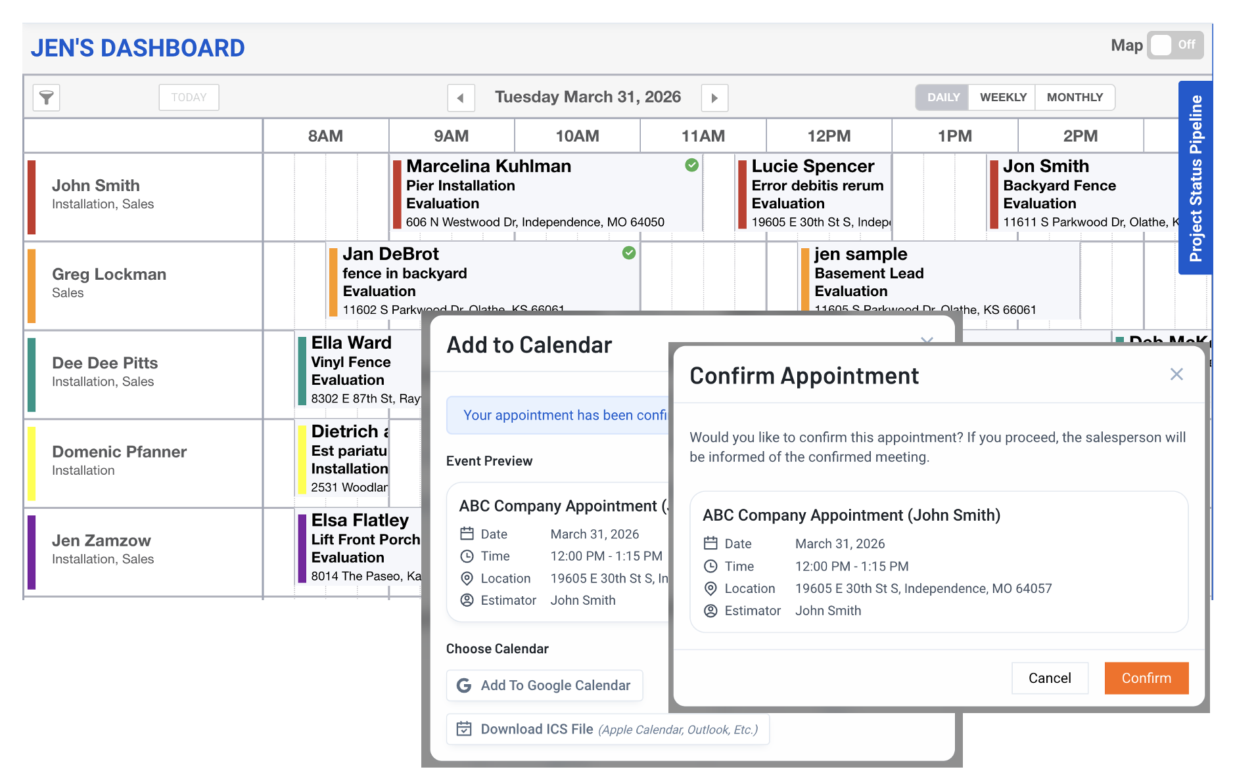Viewport: 1233px width, 784px height.
Task: Toggle the Map switch on
Action: point(1175,45)
